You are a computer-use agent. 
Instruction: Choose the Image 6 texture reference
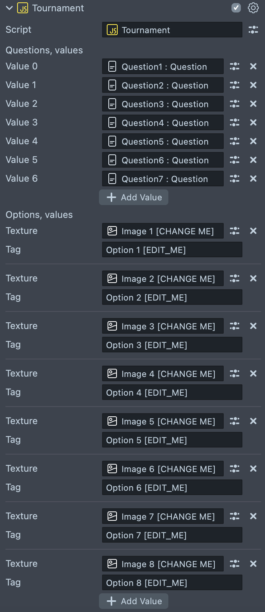pyautogui.click(x=163, y=469)
